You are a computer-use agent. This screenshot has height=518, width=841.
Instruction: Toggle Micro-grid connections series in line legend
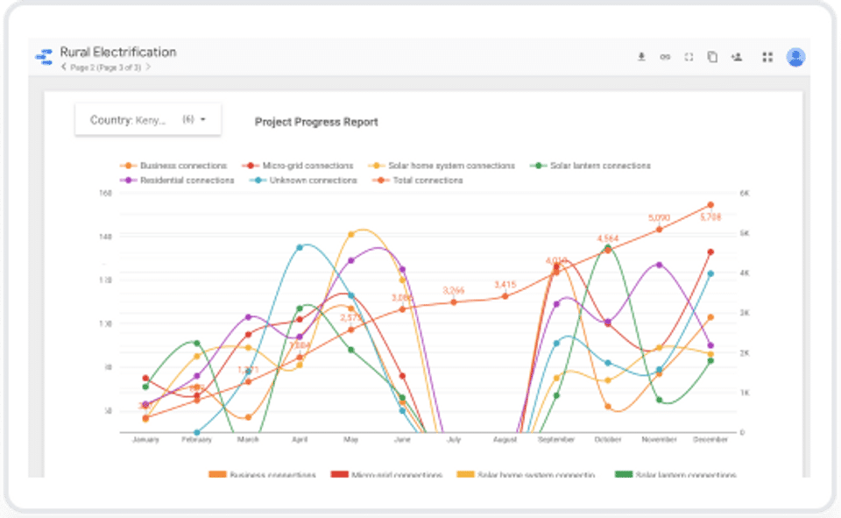298,166
